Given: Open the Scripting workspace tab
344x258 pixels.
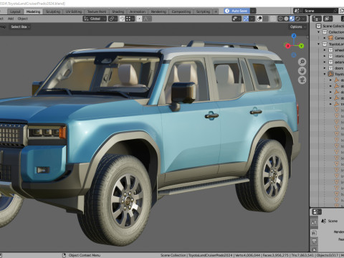Looking at the screenshot, I should click(x=203, y=11).
